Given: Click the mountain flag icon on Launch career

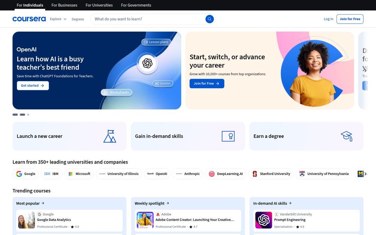Looking at the screenshot, I should (x=109, y=136).
